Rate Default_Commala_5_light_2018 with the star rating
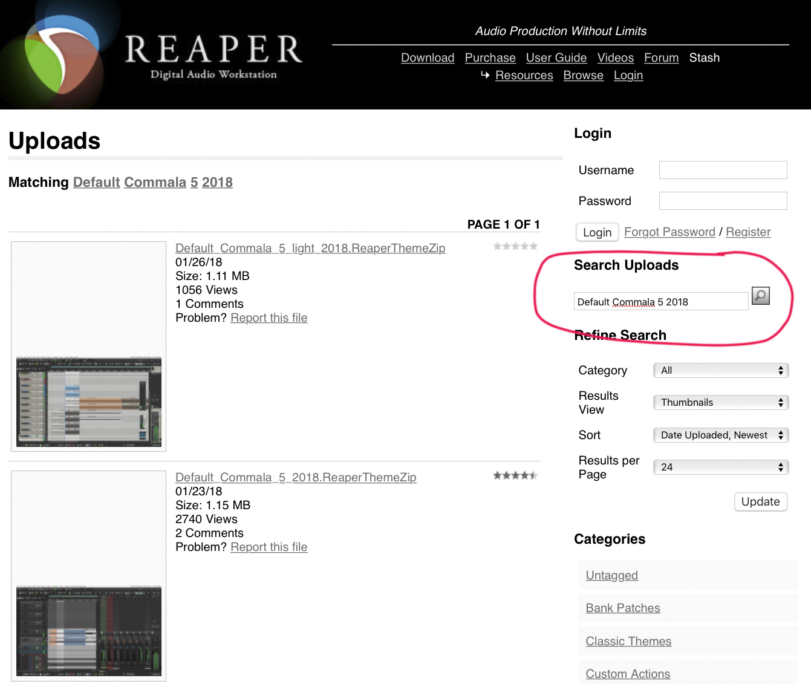The image size is (811, 684). [x=515, y=246]
